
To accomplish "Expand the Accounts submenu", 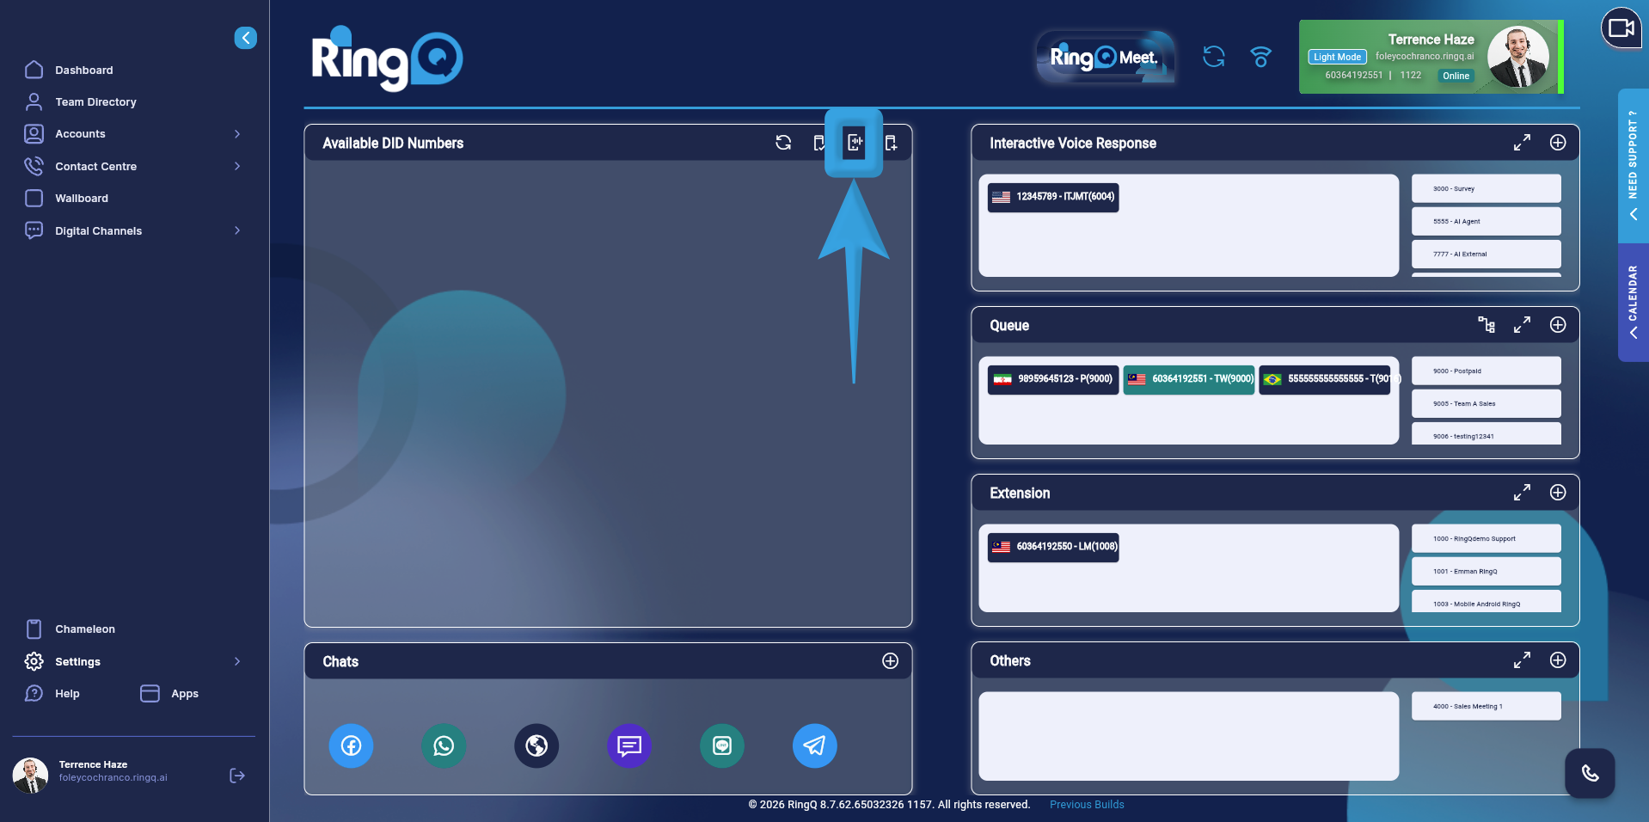I will point(237,134).
